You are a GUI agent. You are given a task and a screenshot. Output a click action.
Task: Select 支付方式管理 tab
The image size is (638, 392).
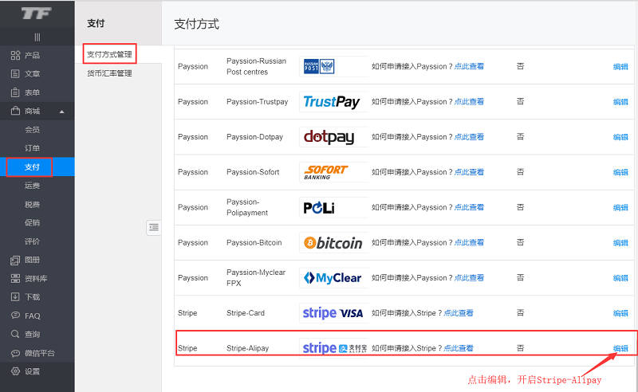[x=109, y=54]
